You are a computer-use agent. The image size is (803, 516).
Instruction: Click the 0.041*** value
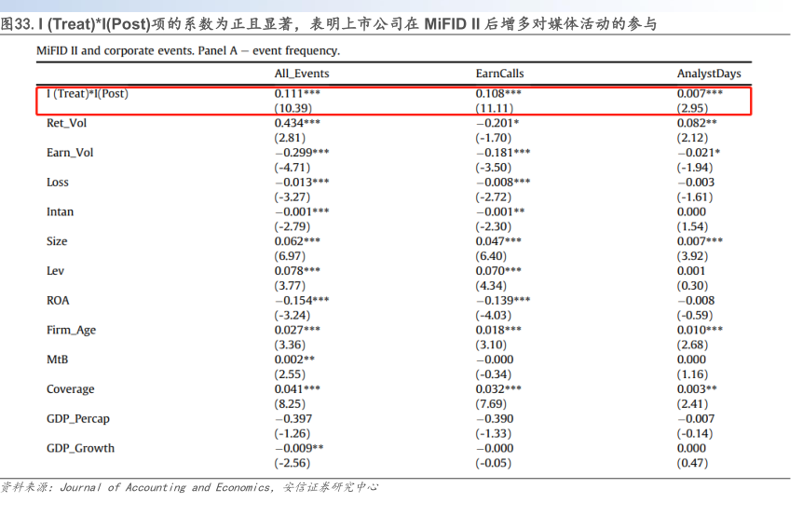[x=297, y=389]
